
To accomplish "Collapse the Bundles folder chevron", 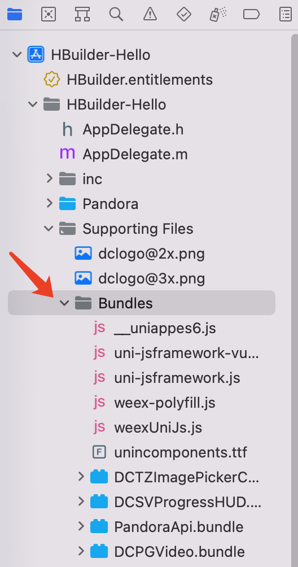I will click(x=64, y=303).
